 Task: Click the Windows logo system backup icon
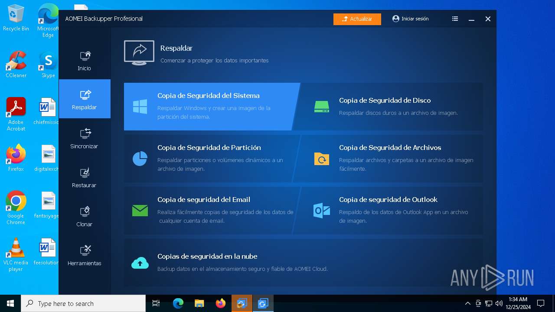pyautogui.click(x=140, y=107)
